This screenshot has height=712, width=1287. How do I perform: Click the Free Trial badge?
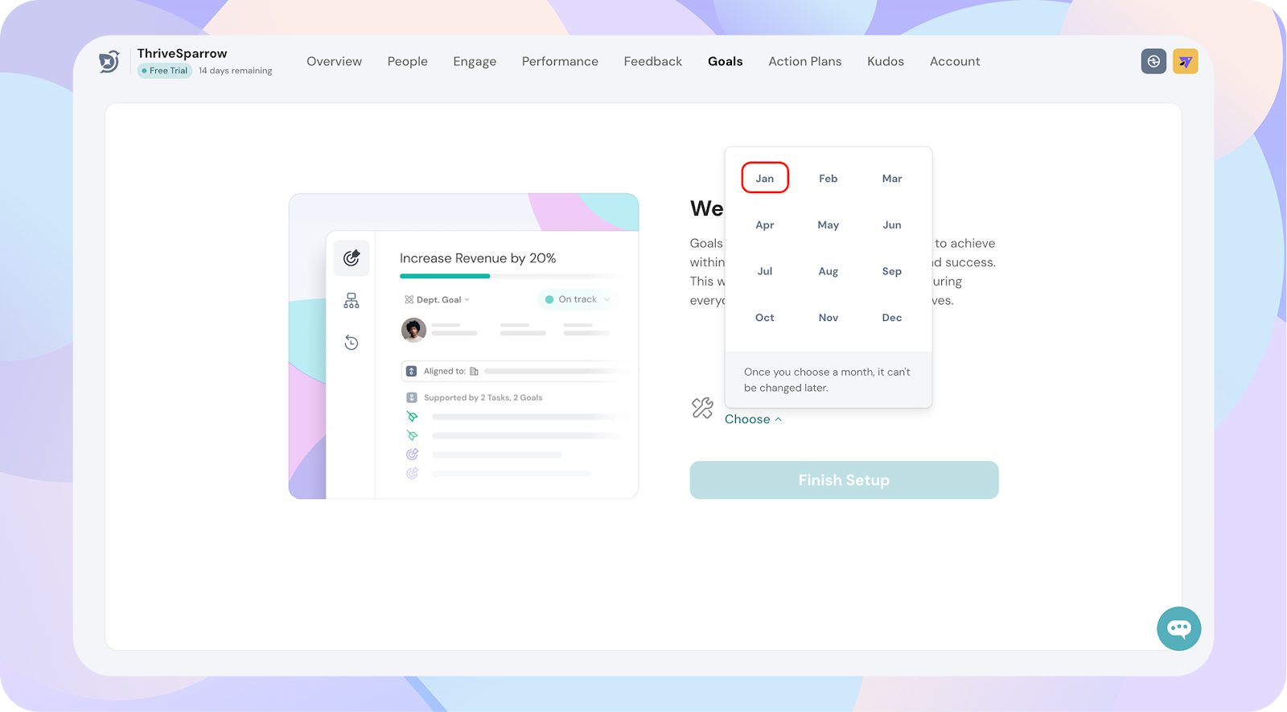tap(165, 71)
